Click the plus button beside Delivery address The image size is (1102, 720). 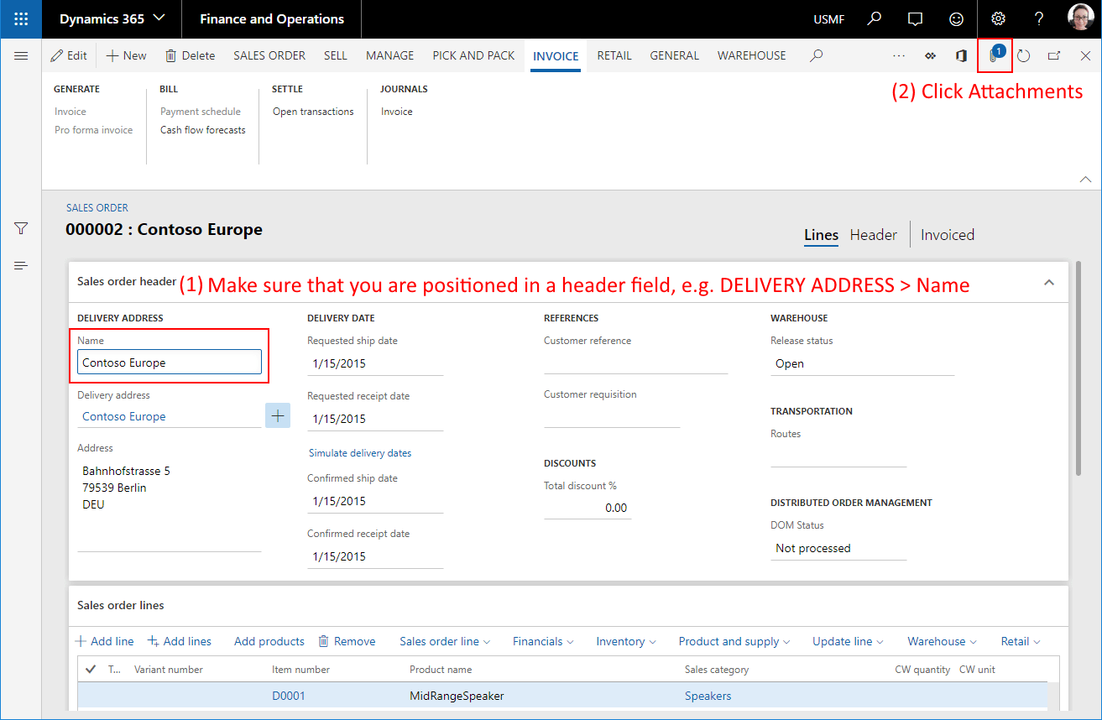tap(278, 415)
